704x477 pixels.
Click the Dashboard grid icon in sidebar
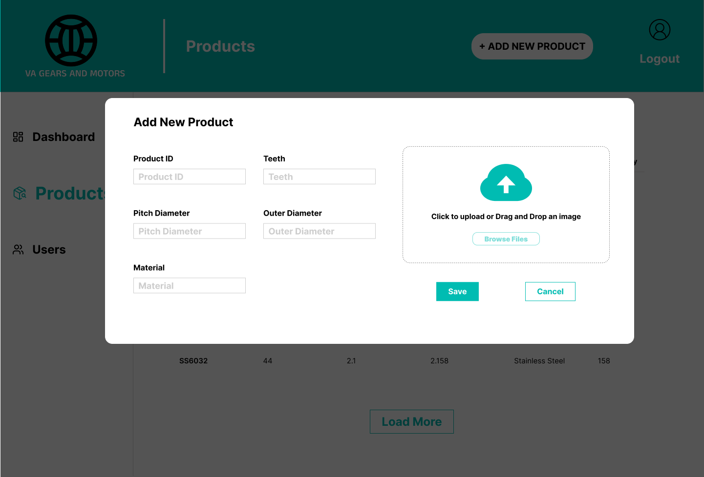tap(18, 137)
